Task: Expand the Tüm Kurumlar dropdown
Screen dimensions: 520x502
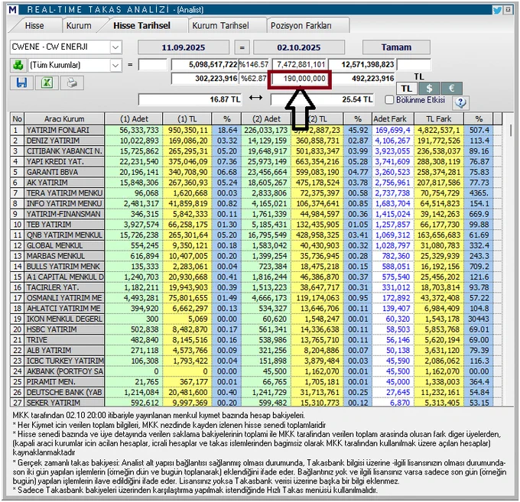Action: tap(115, 65)
